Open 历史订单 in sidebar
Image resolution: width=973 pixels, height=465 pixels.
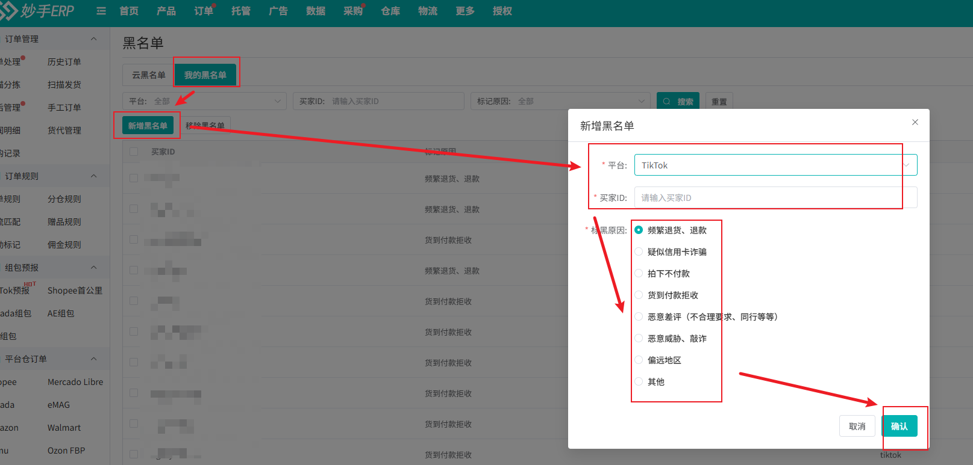pyautogui.click(x=64, y=61)
